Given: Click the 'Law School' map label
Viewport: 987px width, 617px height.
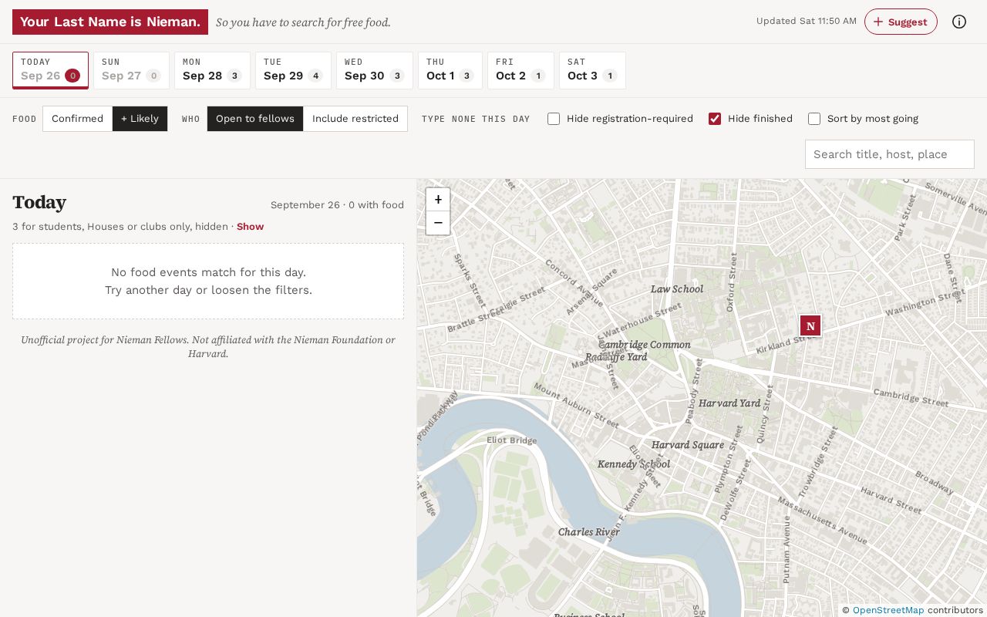Looking at the screenshot, I should point(677,289).
